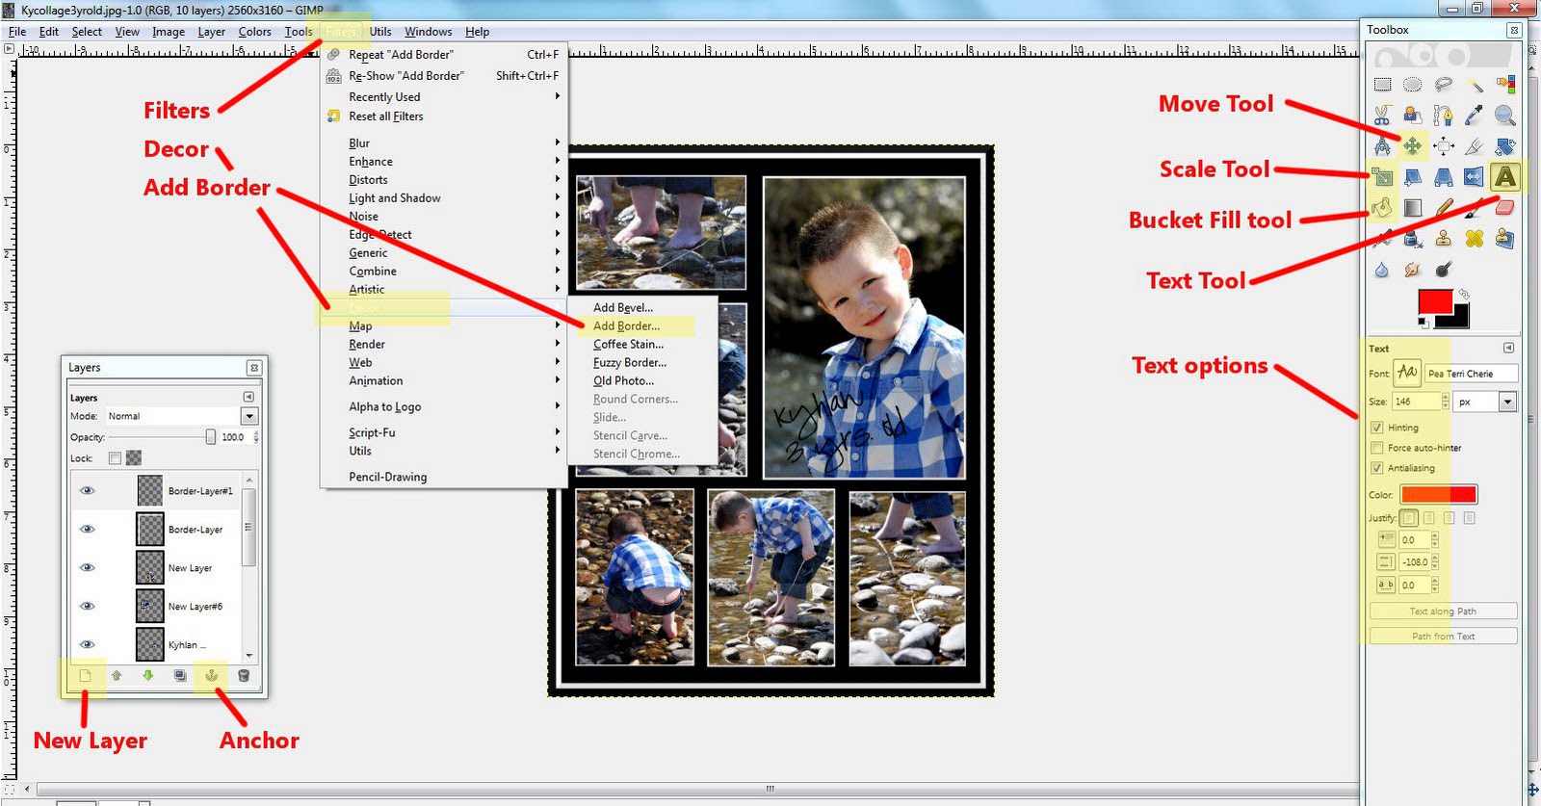Select the Blend gradient tool

point(1413,208)
